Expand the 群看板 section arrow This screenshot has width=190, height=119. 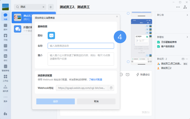pyautogui.click(x=187, y=37)
